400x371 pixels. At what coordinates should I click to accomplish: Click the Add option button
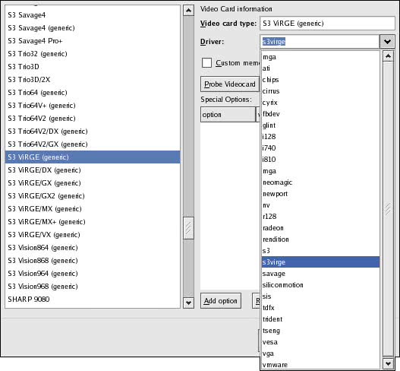click(x=221, y=301)
